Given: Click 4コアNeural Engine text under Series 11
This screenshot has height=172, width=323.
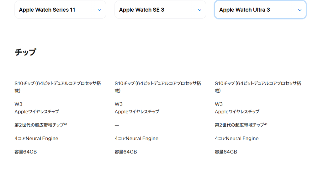Looking at the screenshot, I should click(x=36, y=139).
